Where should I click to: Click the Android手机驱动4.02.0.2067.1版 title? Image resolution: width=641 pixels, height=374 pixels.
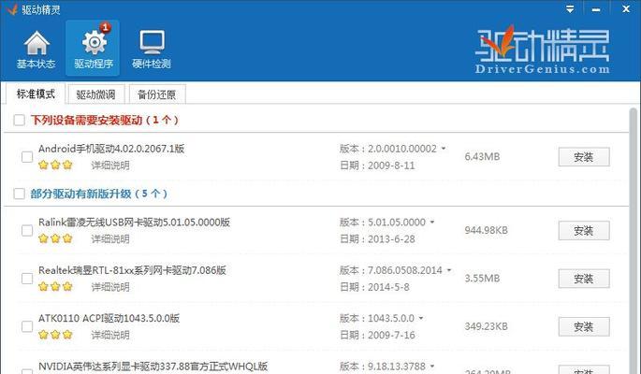coord(111,149)
